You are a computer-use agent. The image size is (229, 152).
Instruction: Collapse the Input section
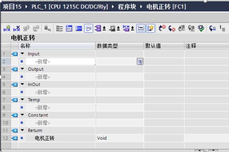[x=22, y=54]
